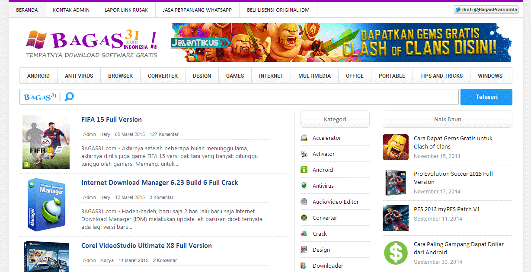531x272 pixels.
Task: Select the top Converter category tab
Action: coord(163,76)
